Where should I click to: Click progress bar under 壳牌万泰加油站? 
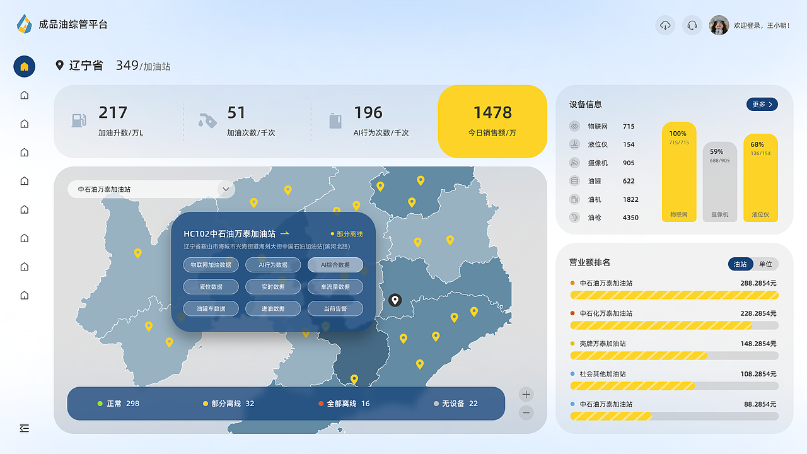(674, 356)
